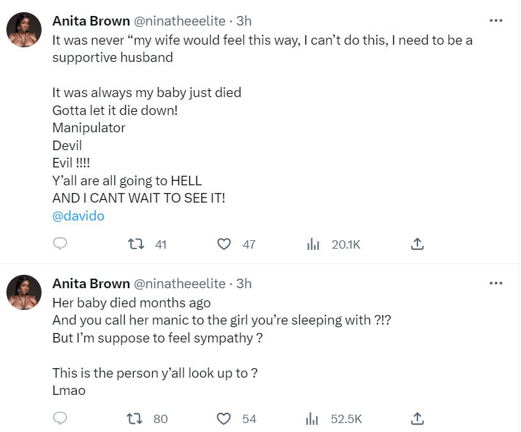Share the first tweet mentioning @davido

[x=417, y=243]
